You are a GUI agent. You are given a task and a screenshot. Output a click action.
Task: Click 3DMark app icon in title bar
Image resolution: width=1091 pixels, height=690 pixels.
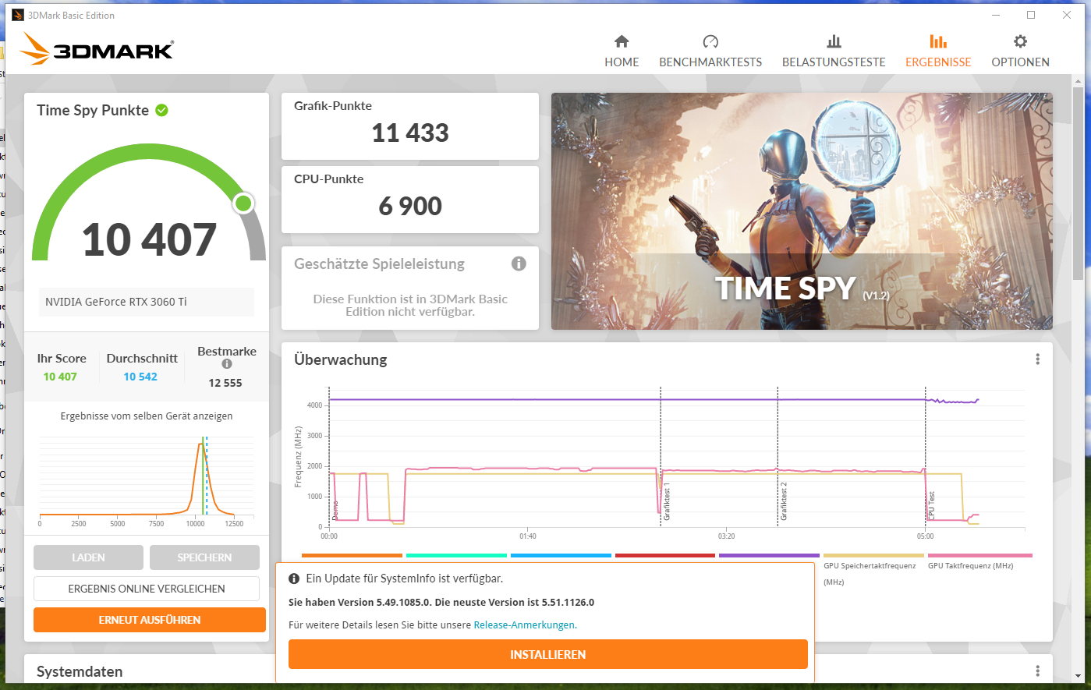pos(17,15)
